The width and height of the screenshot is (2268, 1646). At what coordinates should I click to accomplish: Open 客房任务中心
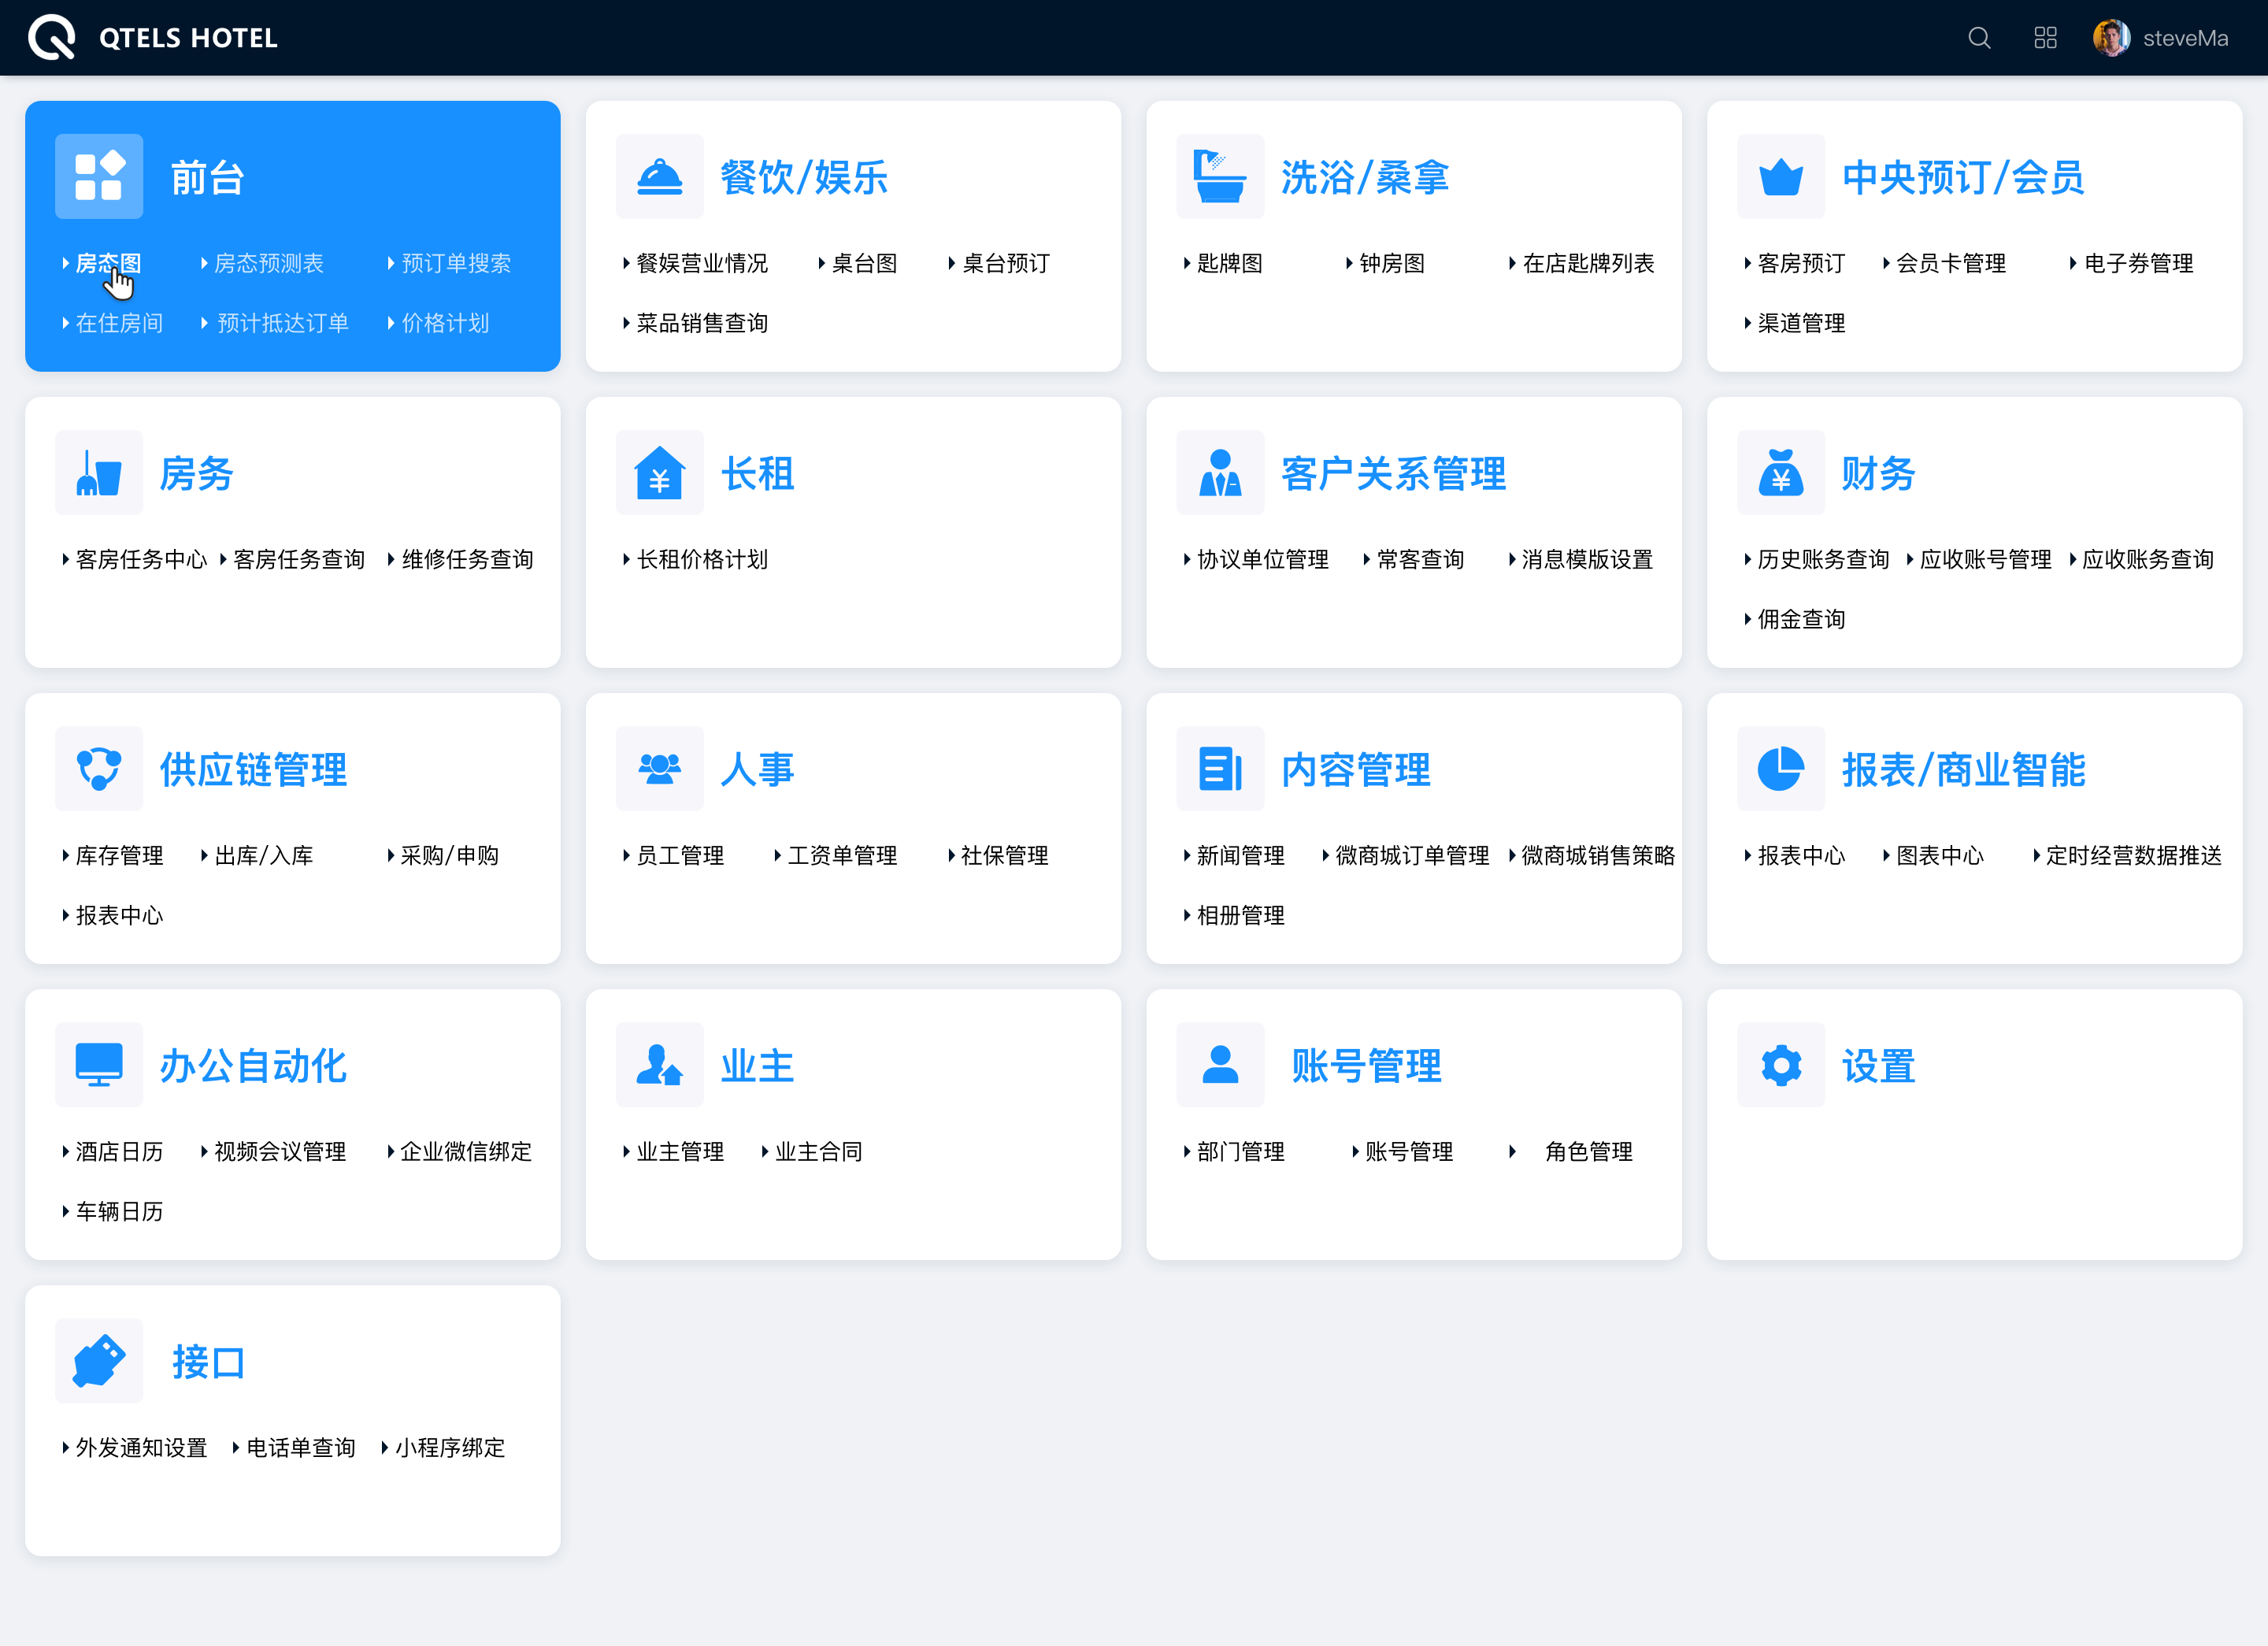pos(141,559)
